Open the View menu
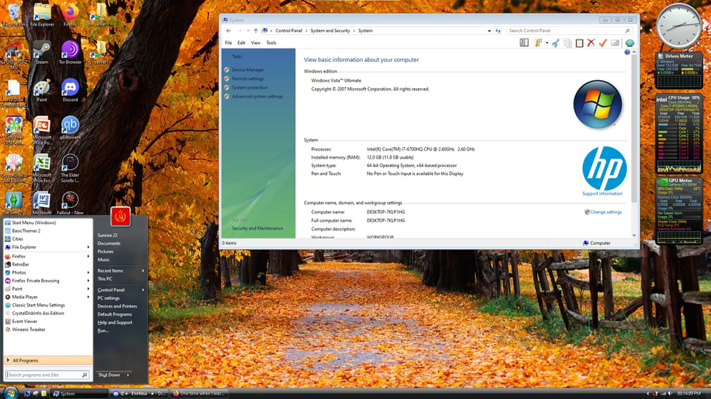This screenshot has height=399, width=711. pos(256,43)
